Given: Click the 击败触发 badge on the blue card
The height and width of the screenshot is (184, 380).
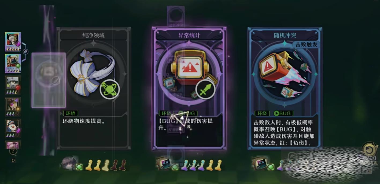Looking at the screenshot, I should [x=306, y=45].
